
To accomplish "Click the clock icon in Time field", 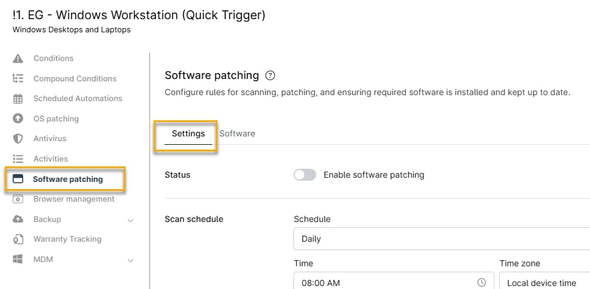I will click(482, 282).
